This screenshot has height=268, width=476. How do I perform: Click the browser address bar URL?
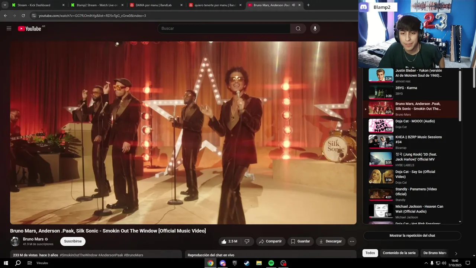(92, 16)
